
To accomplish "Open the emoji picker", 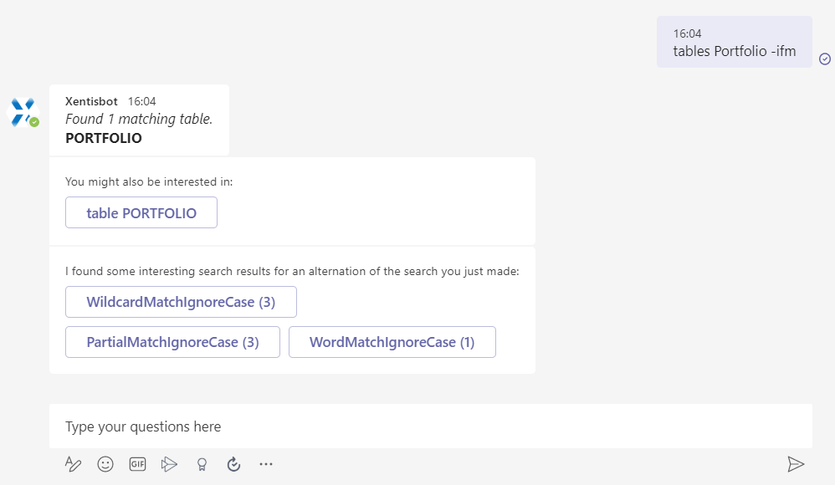I will [x=105, y=464].
